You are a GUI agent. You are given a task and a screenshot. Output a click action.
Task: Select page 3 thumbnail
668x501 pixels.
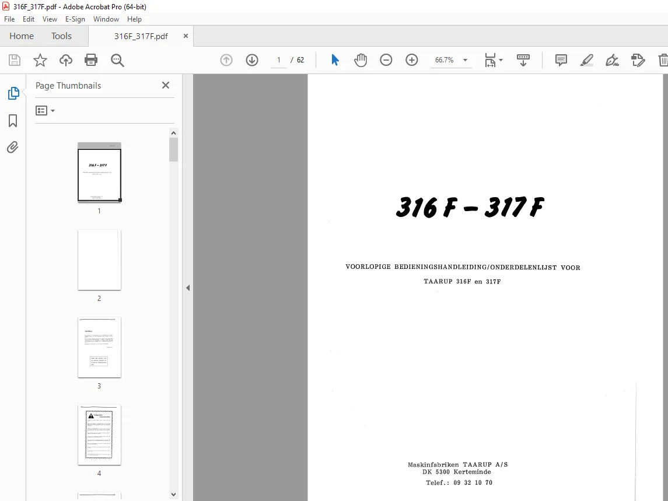(99, 347)
